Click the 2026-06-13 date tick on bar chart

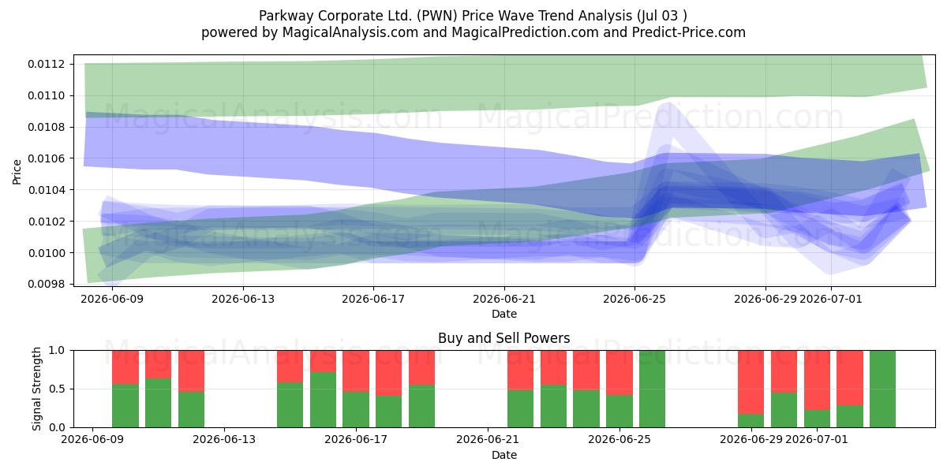click(x=225, y=440)
